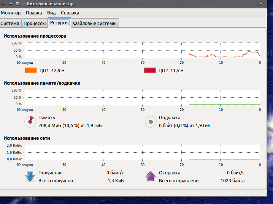Open the Справка menu
The width and height of the screenshot is (273, 204).
point(70,13)
